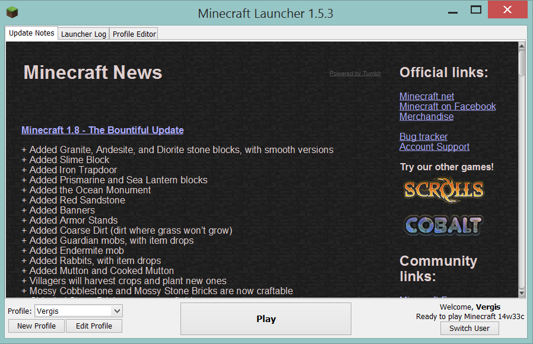
Task: Open the Launcher Log tab
Action: 84,34
